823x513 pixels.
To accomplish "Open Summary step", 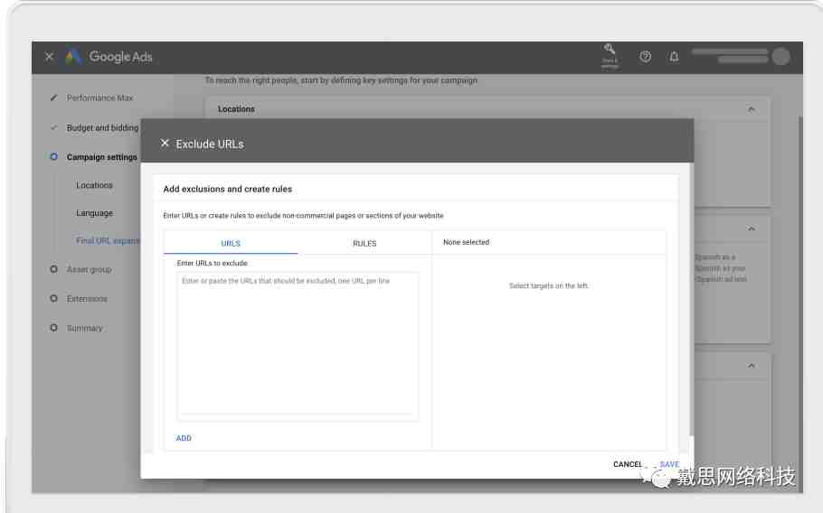I will click(x=84, y=328).
